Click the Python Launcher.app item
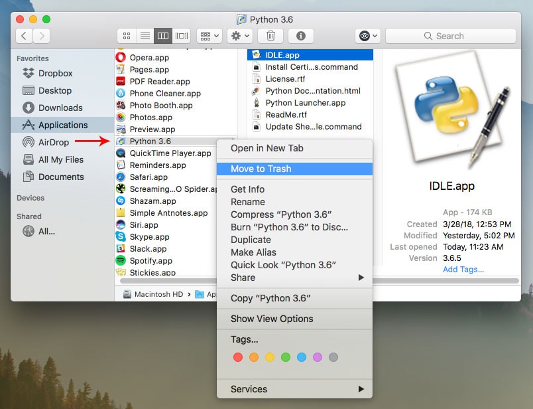Screen dimensions: 533x409 (x=304, y=103)
